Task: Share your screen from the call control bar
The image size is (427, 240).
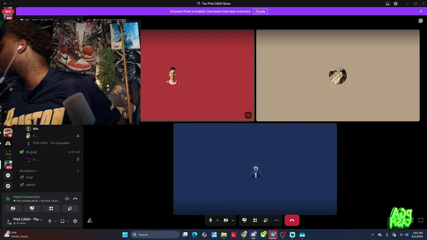Action: 245,220
